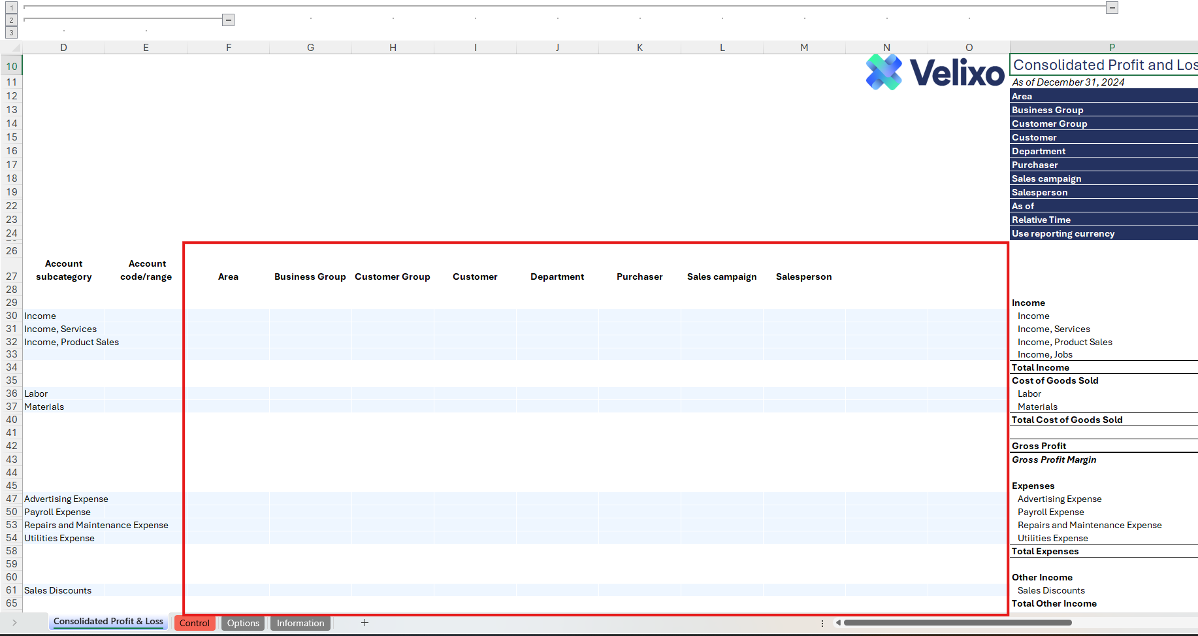This screenshot has height=636, width=1198.
Task: Click the scrollbar left arrow
Action: click(838, 623)
